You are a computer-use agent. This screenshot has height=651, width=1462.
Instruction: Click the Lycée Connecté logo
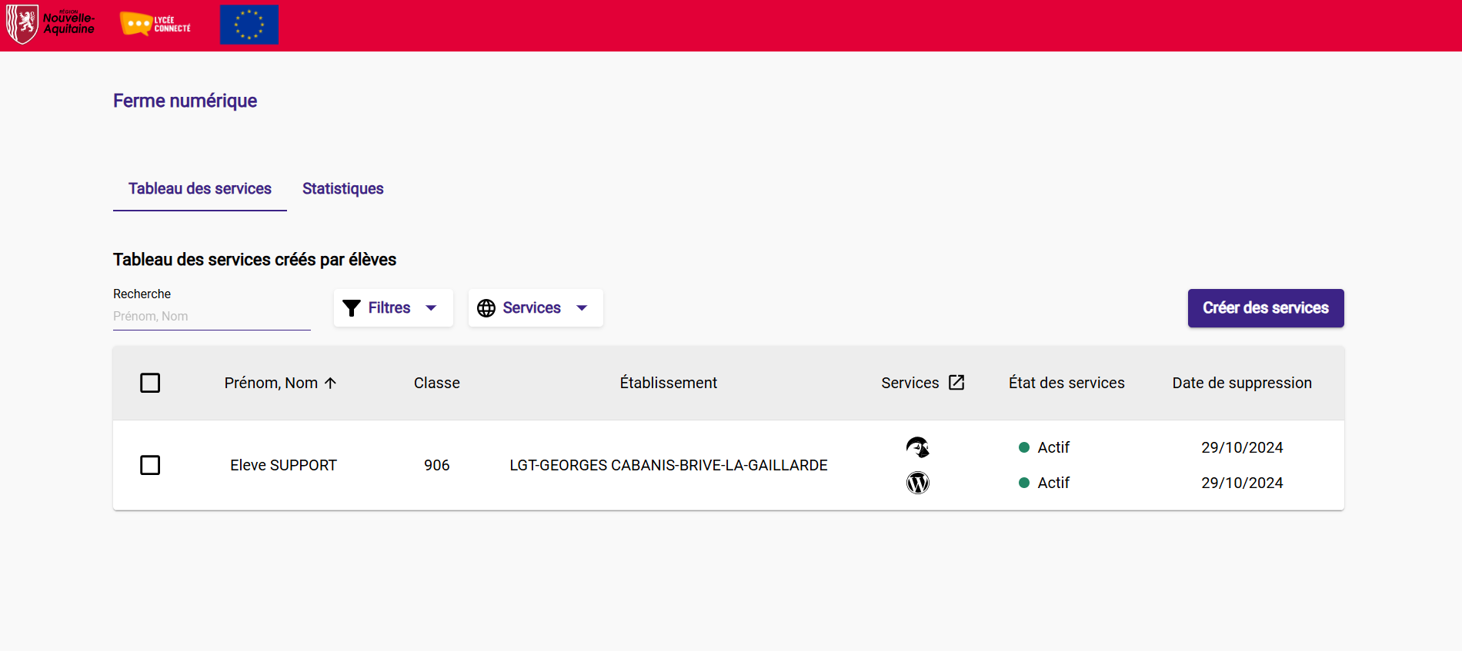(x=155, y=24)
